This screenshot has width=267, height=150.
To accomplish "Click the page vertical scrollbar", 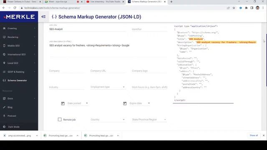I will coord(266,60).
